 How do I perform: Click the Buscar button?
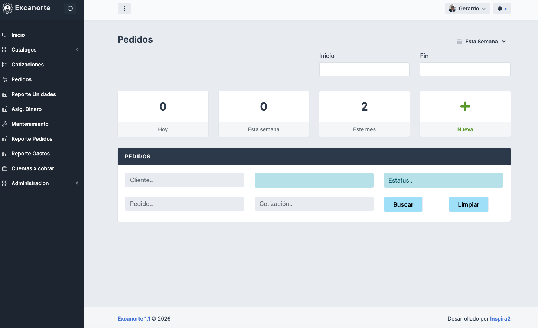click(403, 204)
